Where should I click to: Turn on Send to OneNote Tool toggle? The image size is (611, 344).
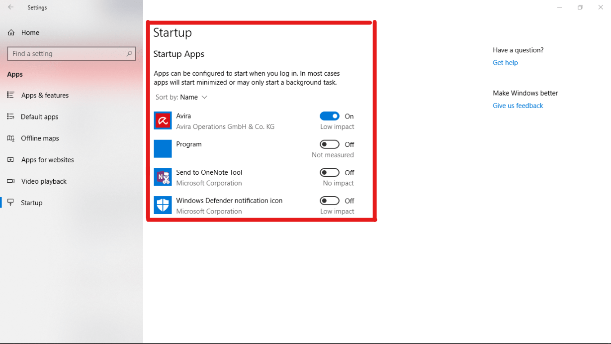[329, 173]
